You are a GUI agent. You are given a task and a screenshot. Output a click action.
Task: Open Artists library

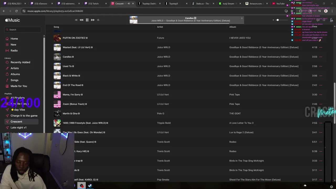click(14, 68)
